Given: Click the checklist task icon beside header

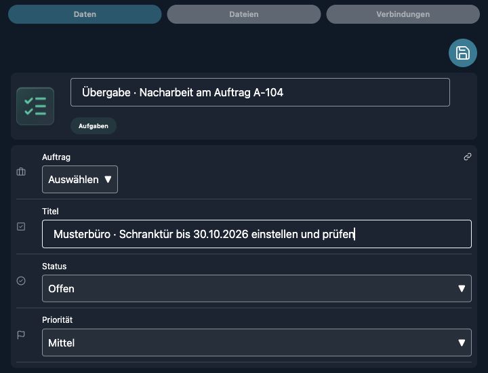Looking at the screenshot, I should (35, 106).
